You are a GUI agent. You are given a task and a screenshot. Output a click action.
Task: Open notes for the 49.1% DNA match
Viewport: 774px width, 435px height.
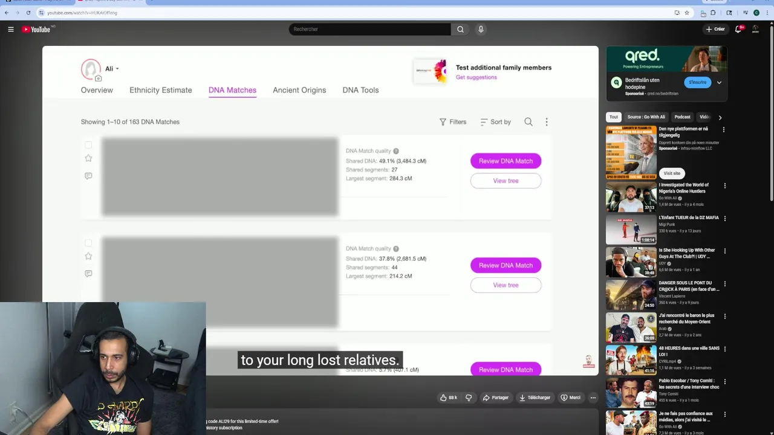88,176
